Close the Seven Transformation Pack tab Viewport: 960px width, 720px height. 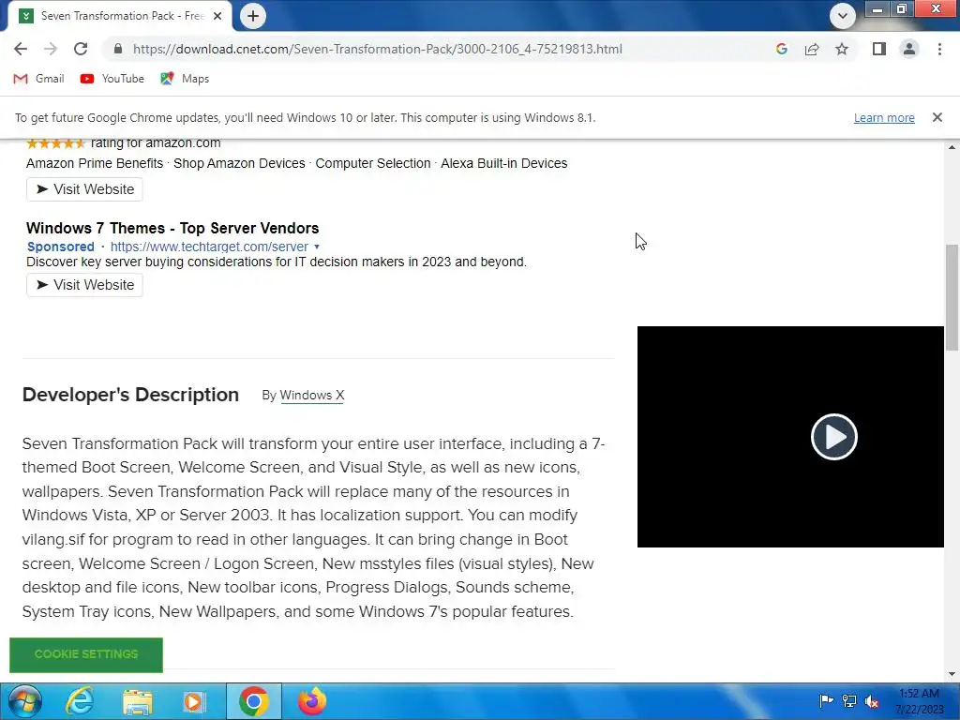pos(217,16)
